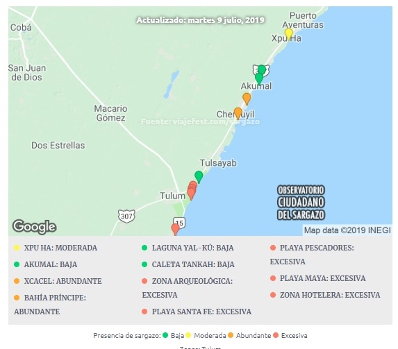Select the green pin near Tulsayab

pyautogui.click(x=199, y=177)
